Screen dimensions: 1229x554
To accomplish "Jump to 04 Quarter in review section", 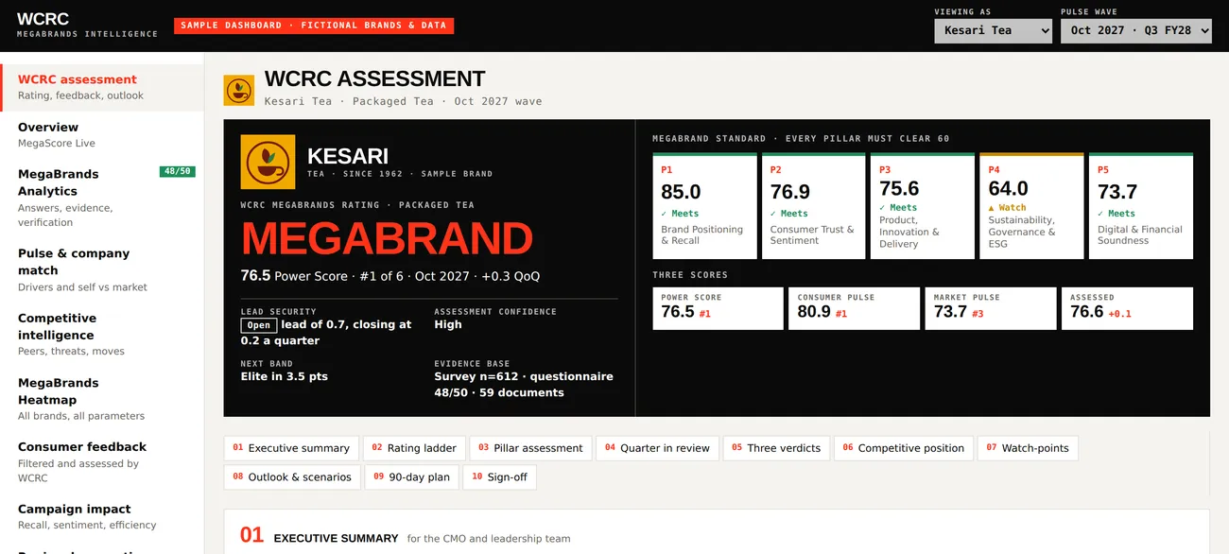I will tap(657, 448).
